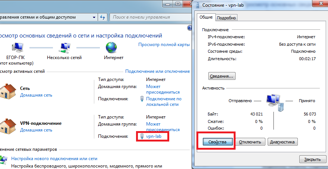
Task: Click the Несколько сетей network icon
Action: click(64, 48)
